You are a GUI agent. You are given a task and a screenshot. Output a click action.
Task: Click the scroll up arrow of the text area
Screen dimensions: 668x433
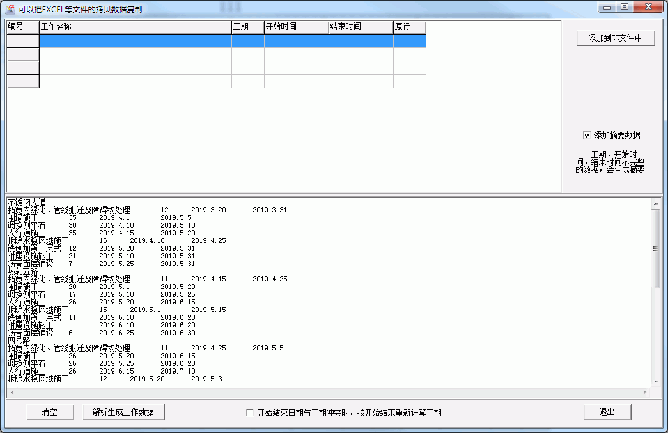pyautogui.click(x=656, y=204)
